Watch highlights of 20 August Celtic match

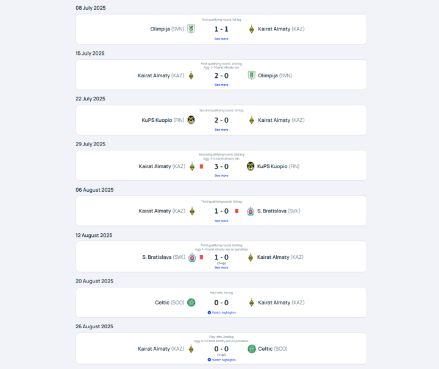pyautogui.click(x=221, y=312)
